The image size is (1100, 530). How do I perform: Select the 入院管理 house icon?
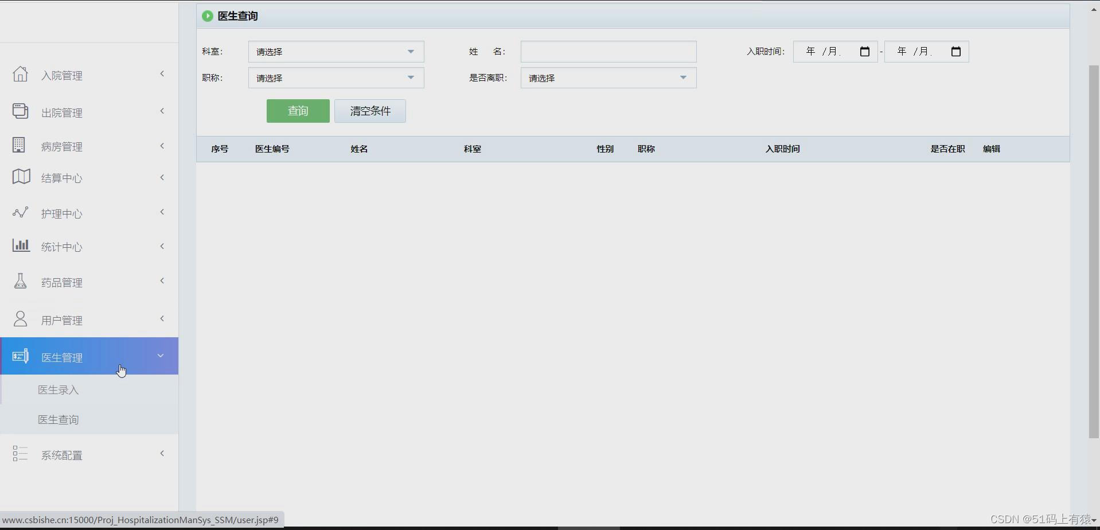[x=21, y=73]
